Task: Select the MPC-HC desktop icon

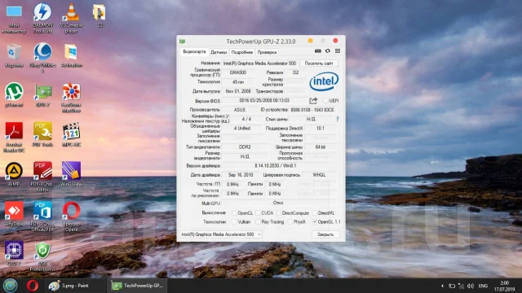Action: (71, 134)
